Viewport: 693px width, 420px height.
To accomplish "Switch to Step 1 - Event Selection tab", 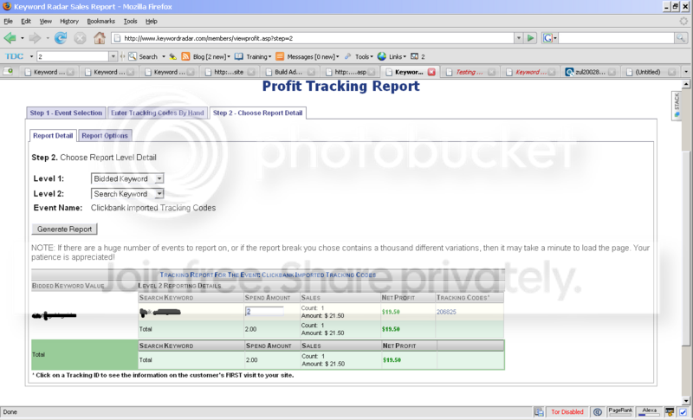I will click(66, 113).
